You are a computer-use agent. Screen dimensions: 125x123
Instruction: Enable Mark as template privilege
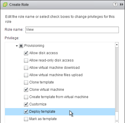coord(26,119)
